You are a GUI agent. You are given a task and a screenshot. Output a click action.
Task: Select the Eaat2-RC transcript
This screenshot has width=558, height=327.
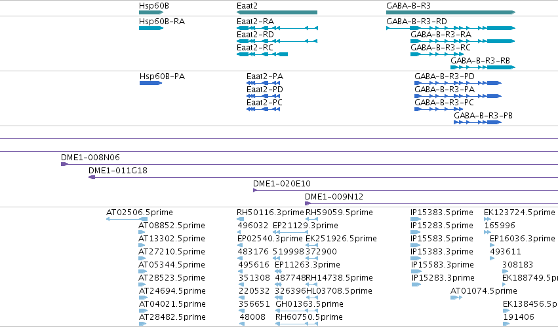pyautogui.click(x=262, y=54)
